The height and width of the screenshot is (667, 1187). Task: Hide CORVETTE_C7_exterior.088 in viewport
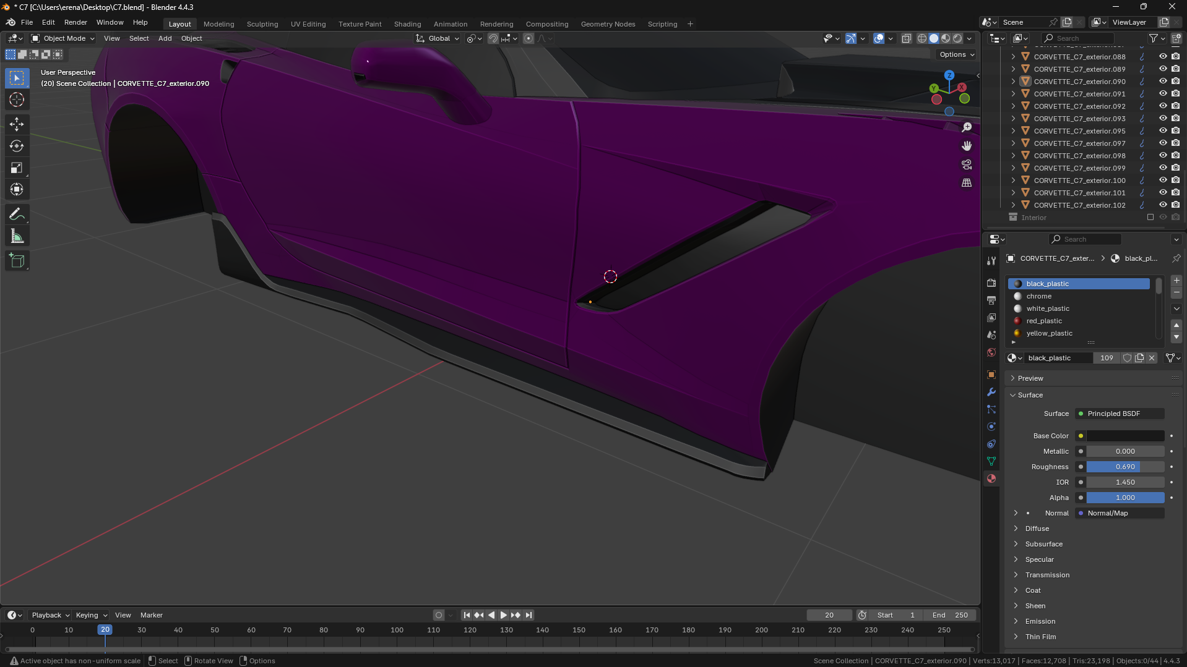point(1163,56)
